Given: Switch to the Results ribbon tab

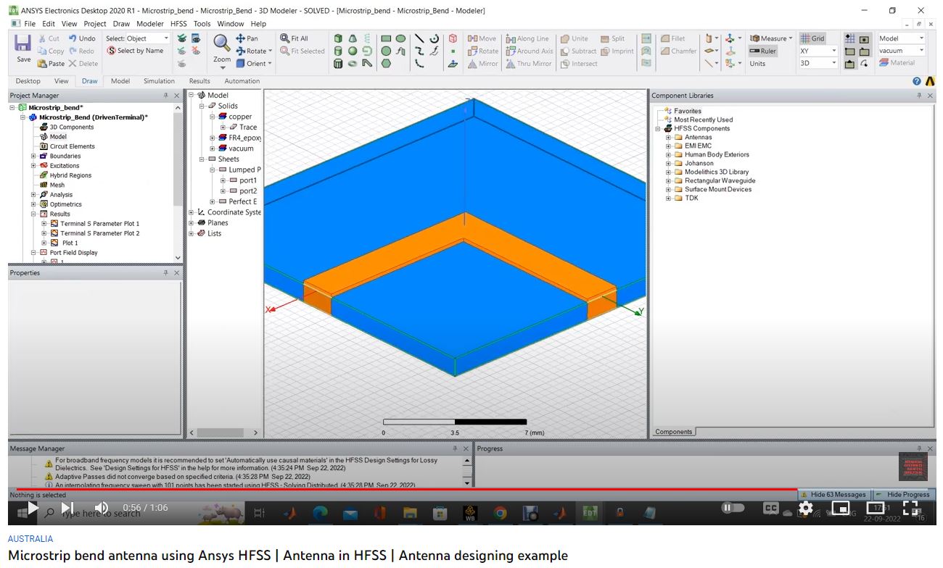Looking at the screenshot, I should point(199,81).
